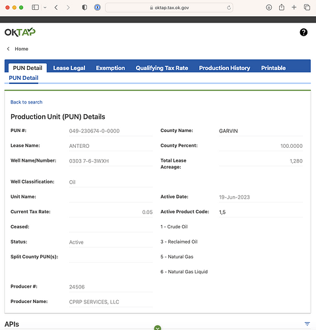316x330 pixels.
Task: Select the Qualifying Tax Rate tab
Action: click(x=162, y=68)
